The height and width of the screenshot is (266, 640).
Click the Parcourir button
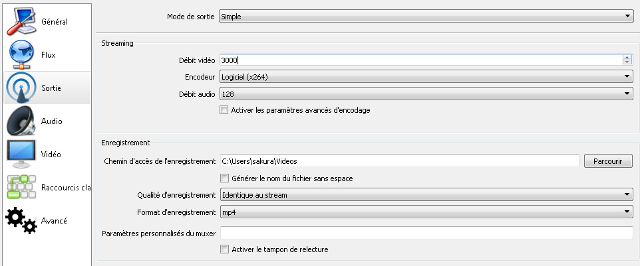[608, 161]
